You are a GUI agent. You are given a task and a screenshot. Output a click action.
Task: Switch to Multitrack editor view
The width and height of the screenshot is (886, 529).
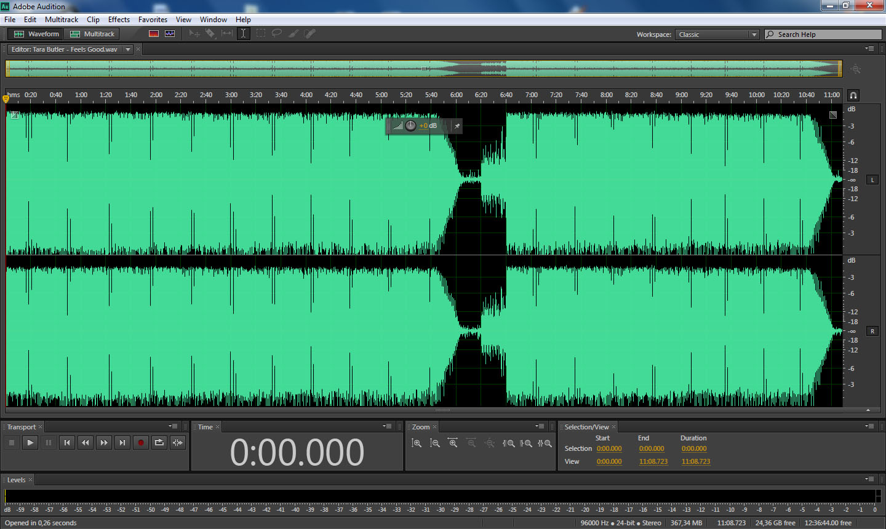coord(92,34)
